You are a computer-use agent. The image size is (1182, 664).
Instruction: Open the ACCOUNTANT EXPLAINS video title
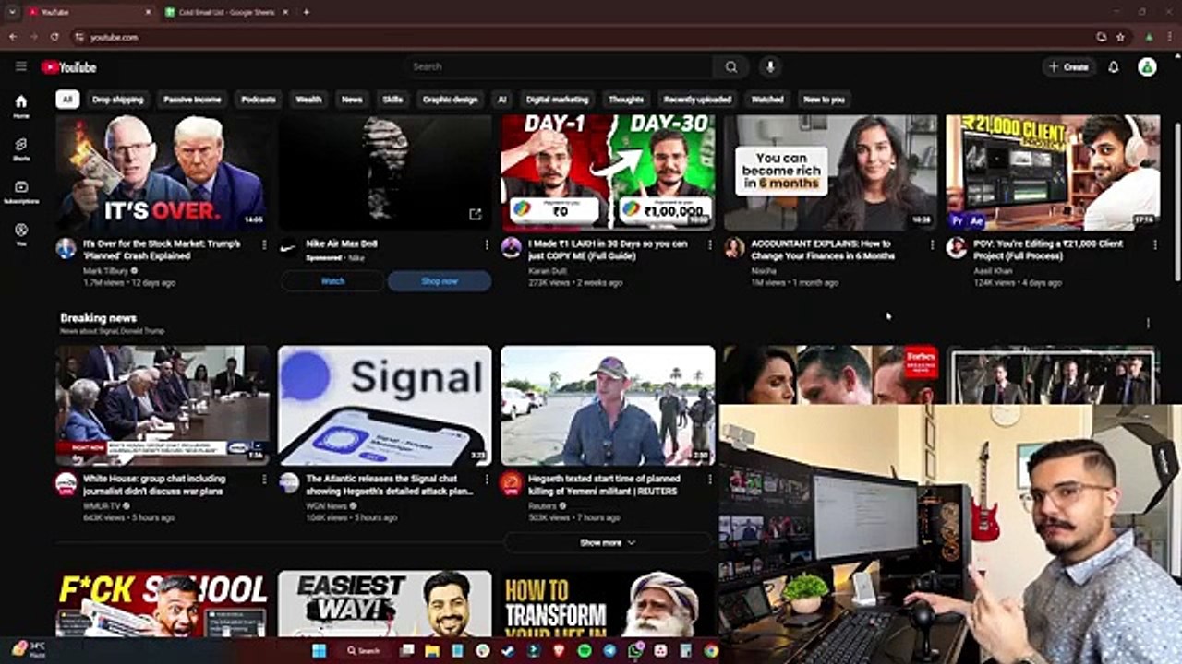pos(824,250)
